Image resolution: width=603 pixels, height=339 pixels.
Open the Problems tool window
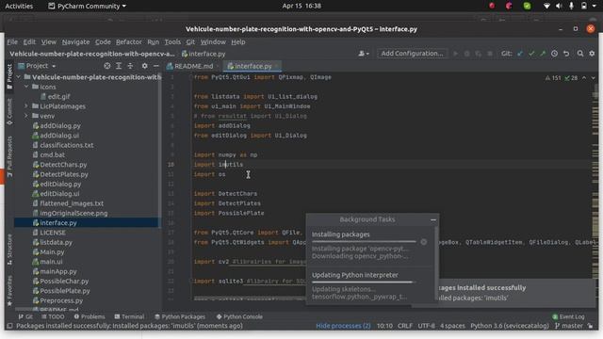click(90, 316)
